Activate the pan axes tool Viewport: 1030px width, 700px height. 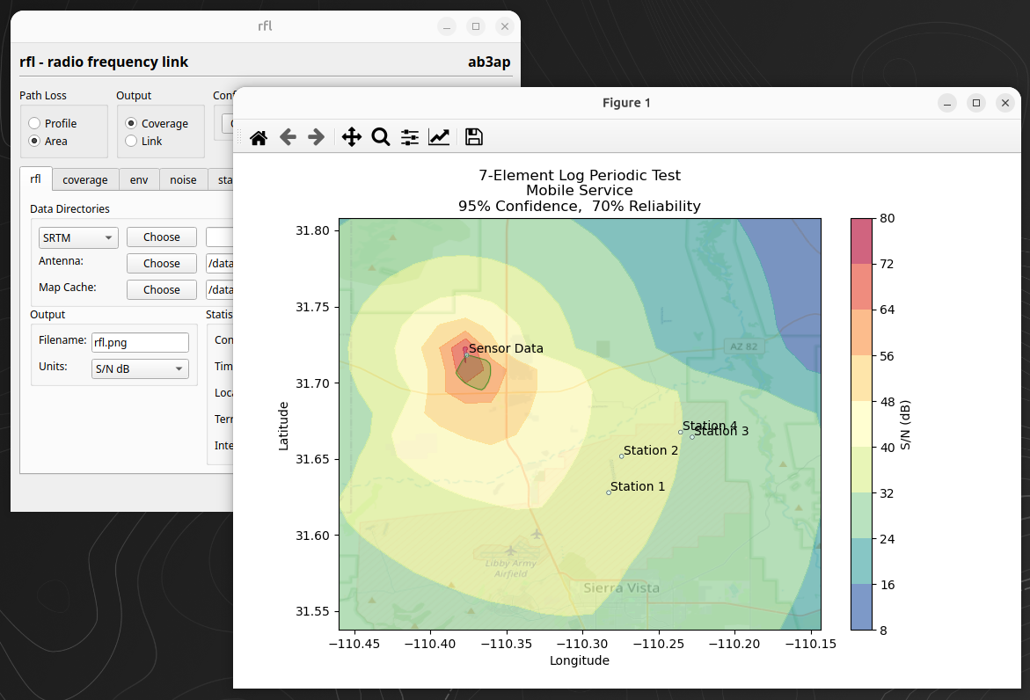tap(351, 137)
